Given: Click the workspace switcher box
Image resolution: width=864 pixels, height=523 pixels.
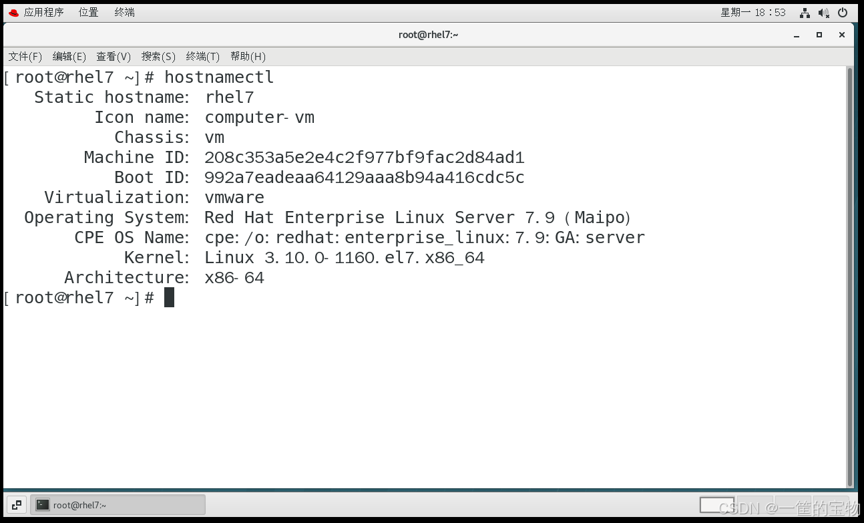Looking at the screenshot, I should point(717,505).
